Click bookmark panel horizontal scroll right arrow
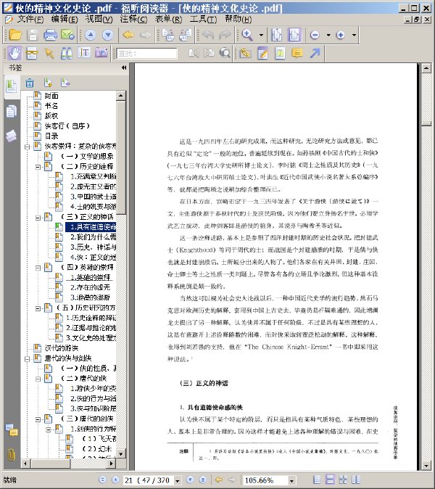Image resolution: width=435 pixels, height=489 pixels. pos(111,464)
